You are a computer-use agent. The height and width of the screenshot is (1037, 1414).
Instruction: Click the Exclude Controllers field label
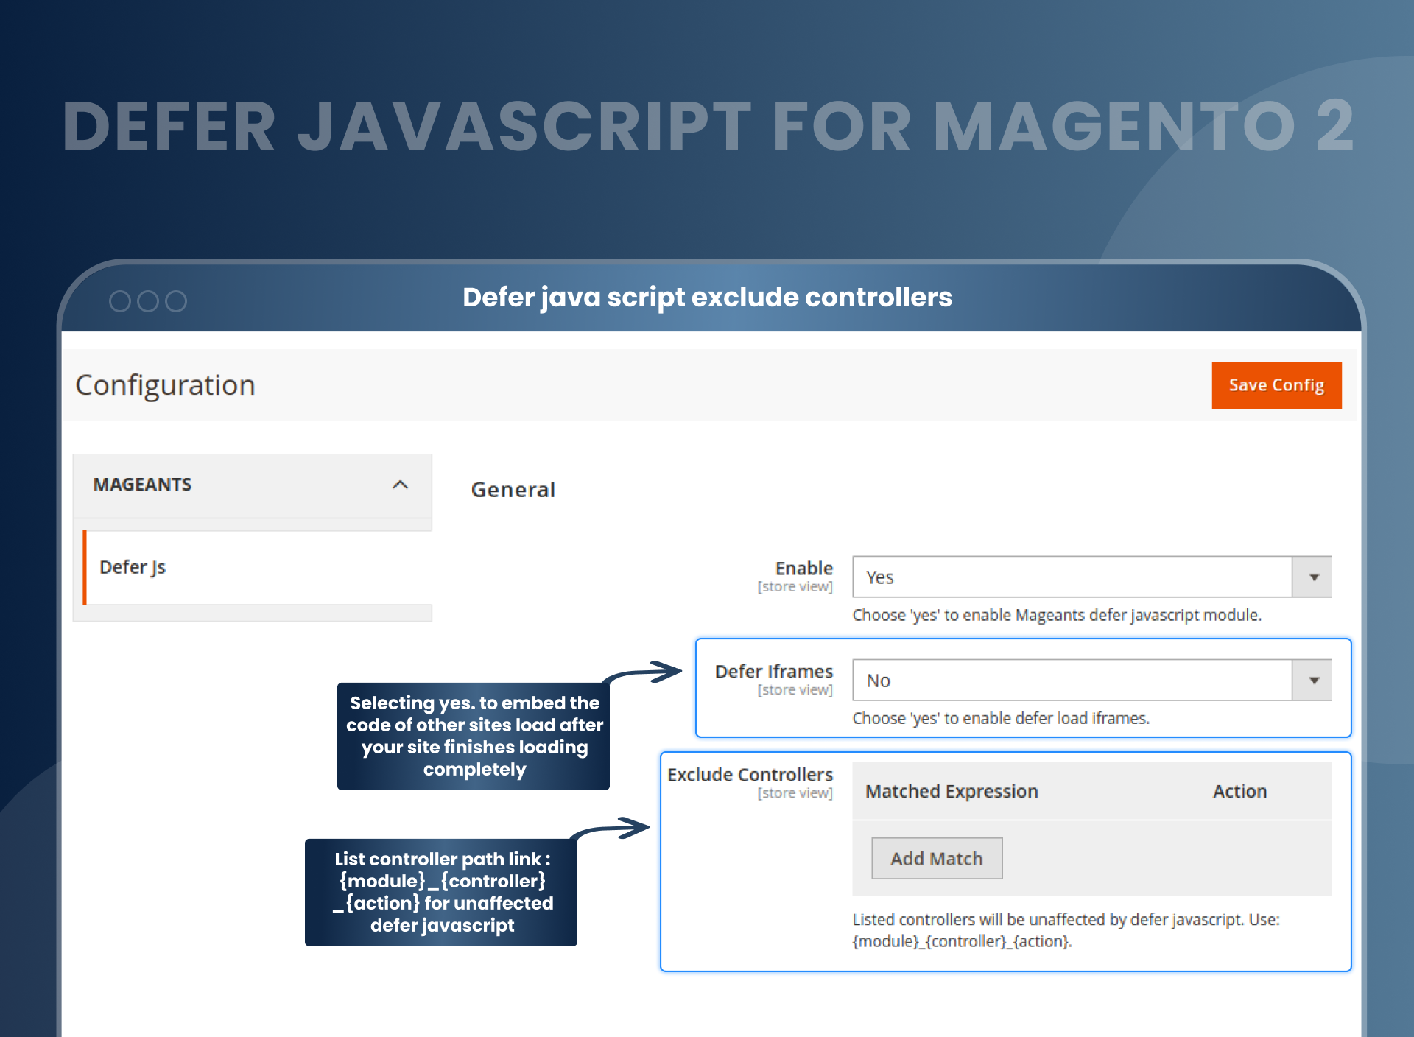click(x=750, y=775)
